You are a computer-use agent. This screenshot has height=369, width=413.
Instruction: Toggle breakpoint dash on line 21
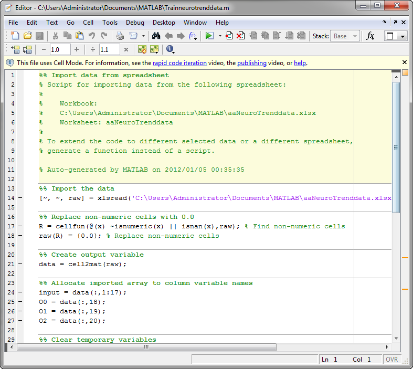point(20,264)
